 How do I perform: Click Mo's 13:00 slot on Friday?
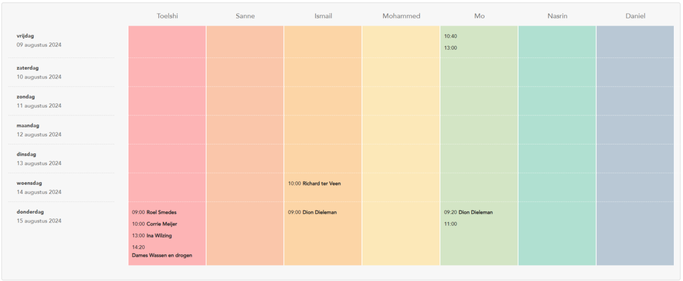click(x=450, y=48)
